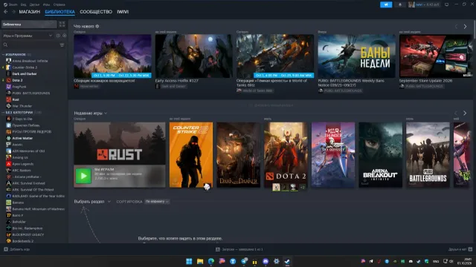Open PUBG Battlegrounds recent game cover

tap(428, 155)
